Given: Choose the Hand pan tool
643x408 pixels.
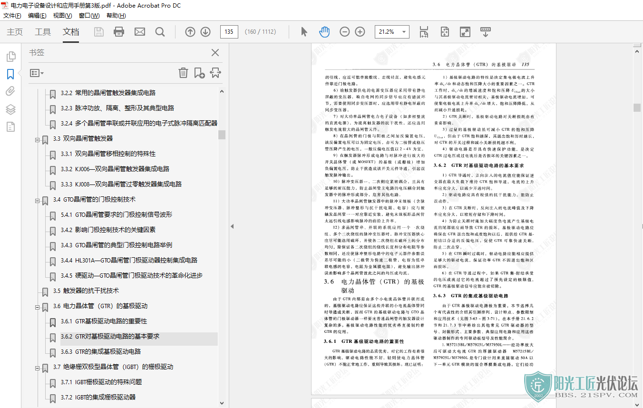Looking at the screenshot, I should click(324, 32).
